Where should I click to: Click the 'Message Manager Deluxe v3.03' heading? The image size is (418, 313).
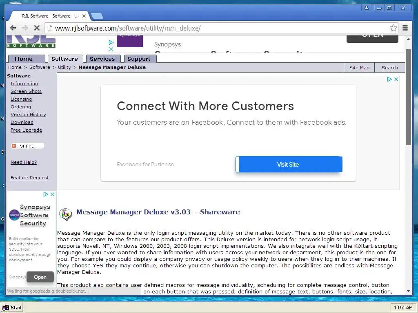pyautogui.click(x=133, y=212)
